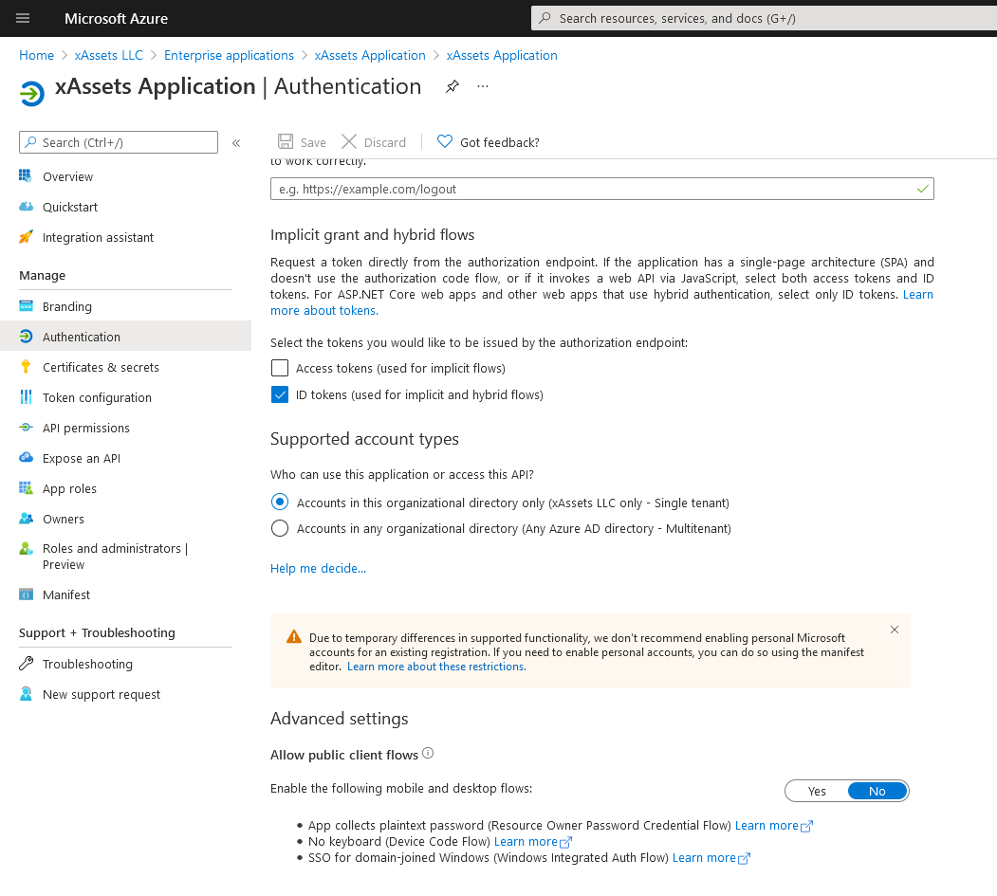Screen dimensions: 997x896
Task: Open the Azure portal hamburger menu
Action: [23, 18]
